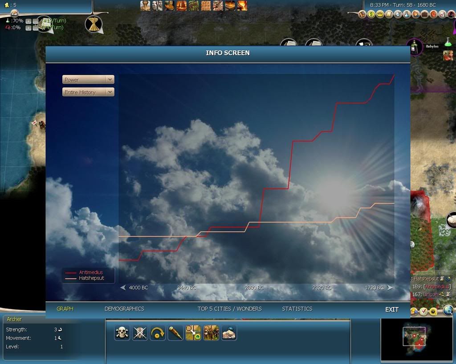456x364 pixels.
Task: Click the question mark bubble icon near minimap
Action: [x=433, y=312]
